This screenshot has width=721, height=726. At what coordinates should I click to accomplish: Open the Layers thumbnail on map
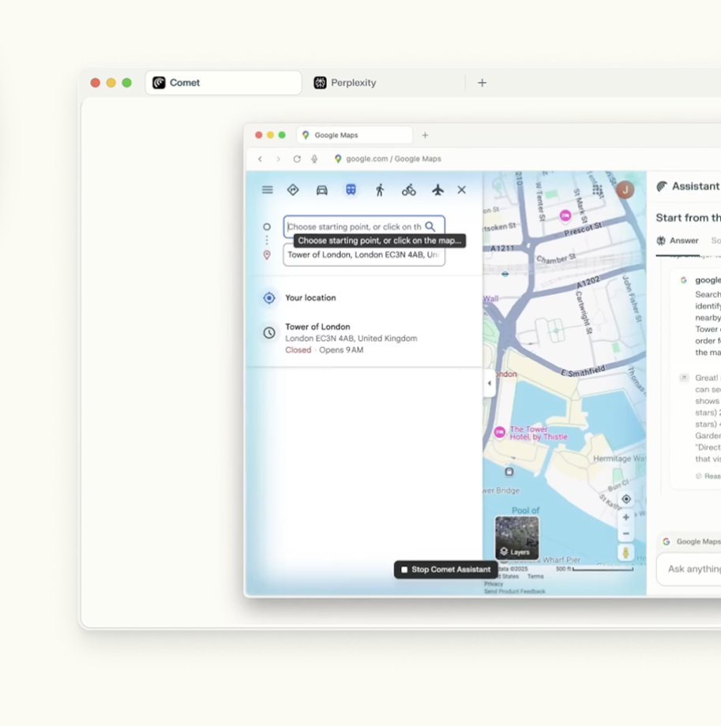[x=516, y=538]
